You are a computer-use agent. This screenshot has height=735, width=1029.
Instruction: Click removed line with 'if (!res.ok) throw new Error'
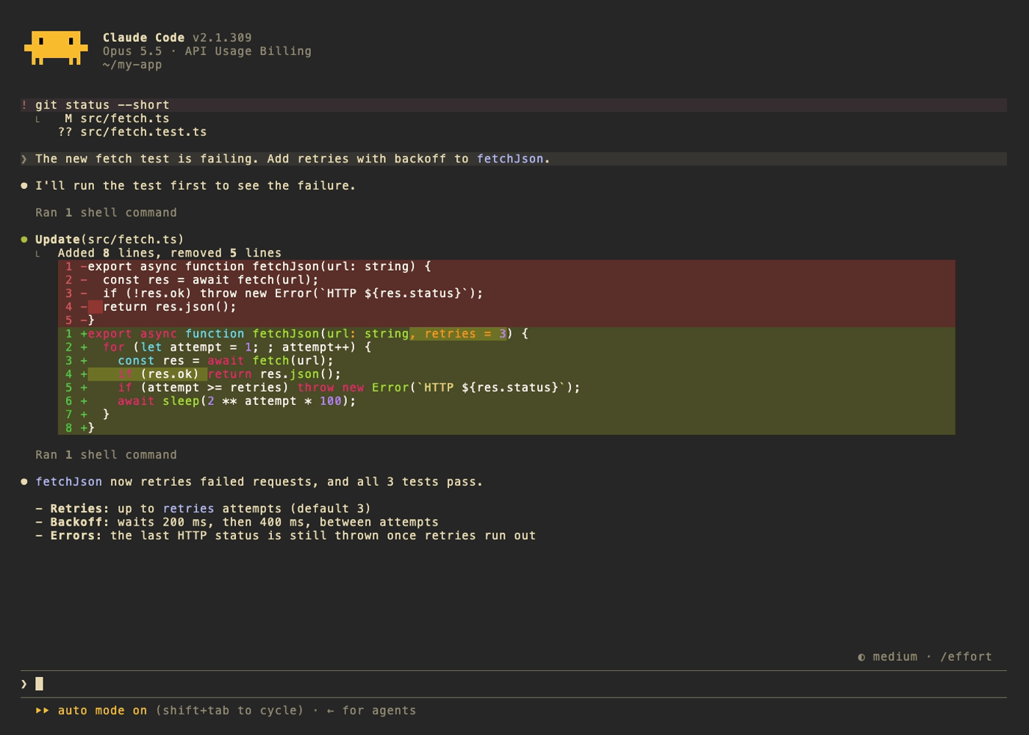pos(506,293)
